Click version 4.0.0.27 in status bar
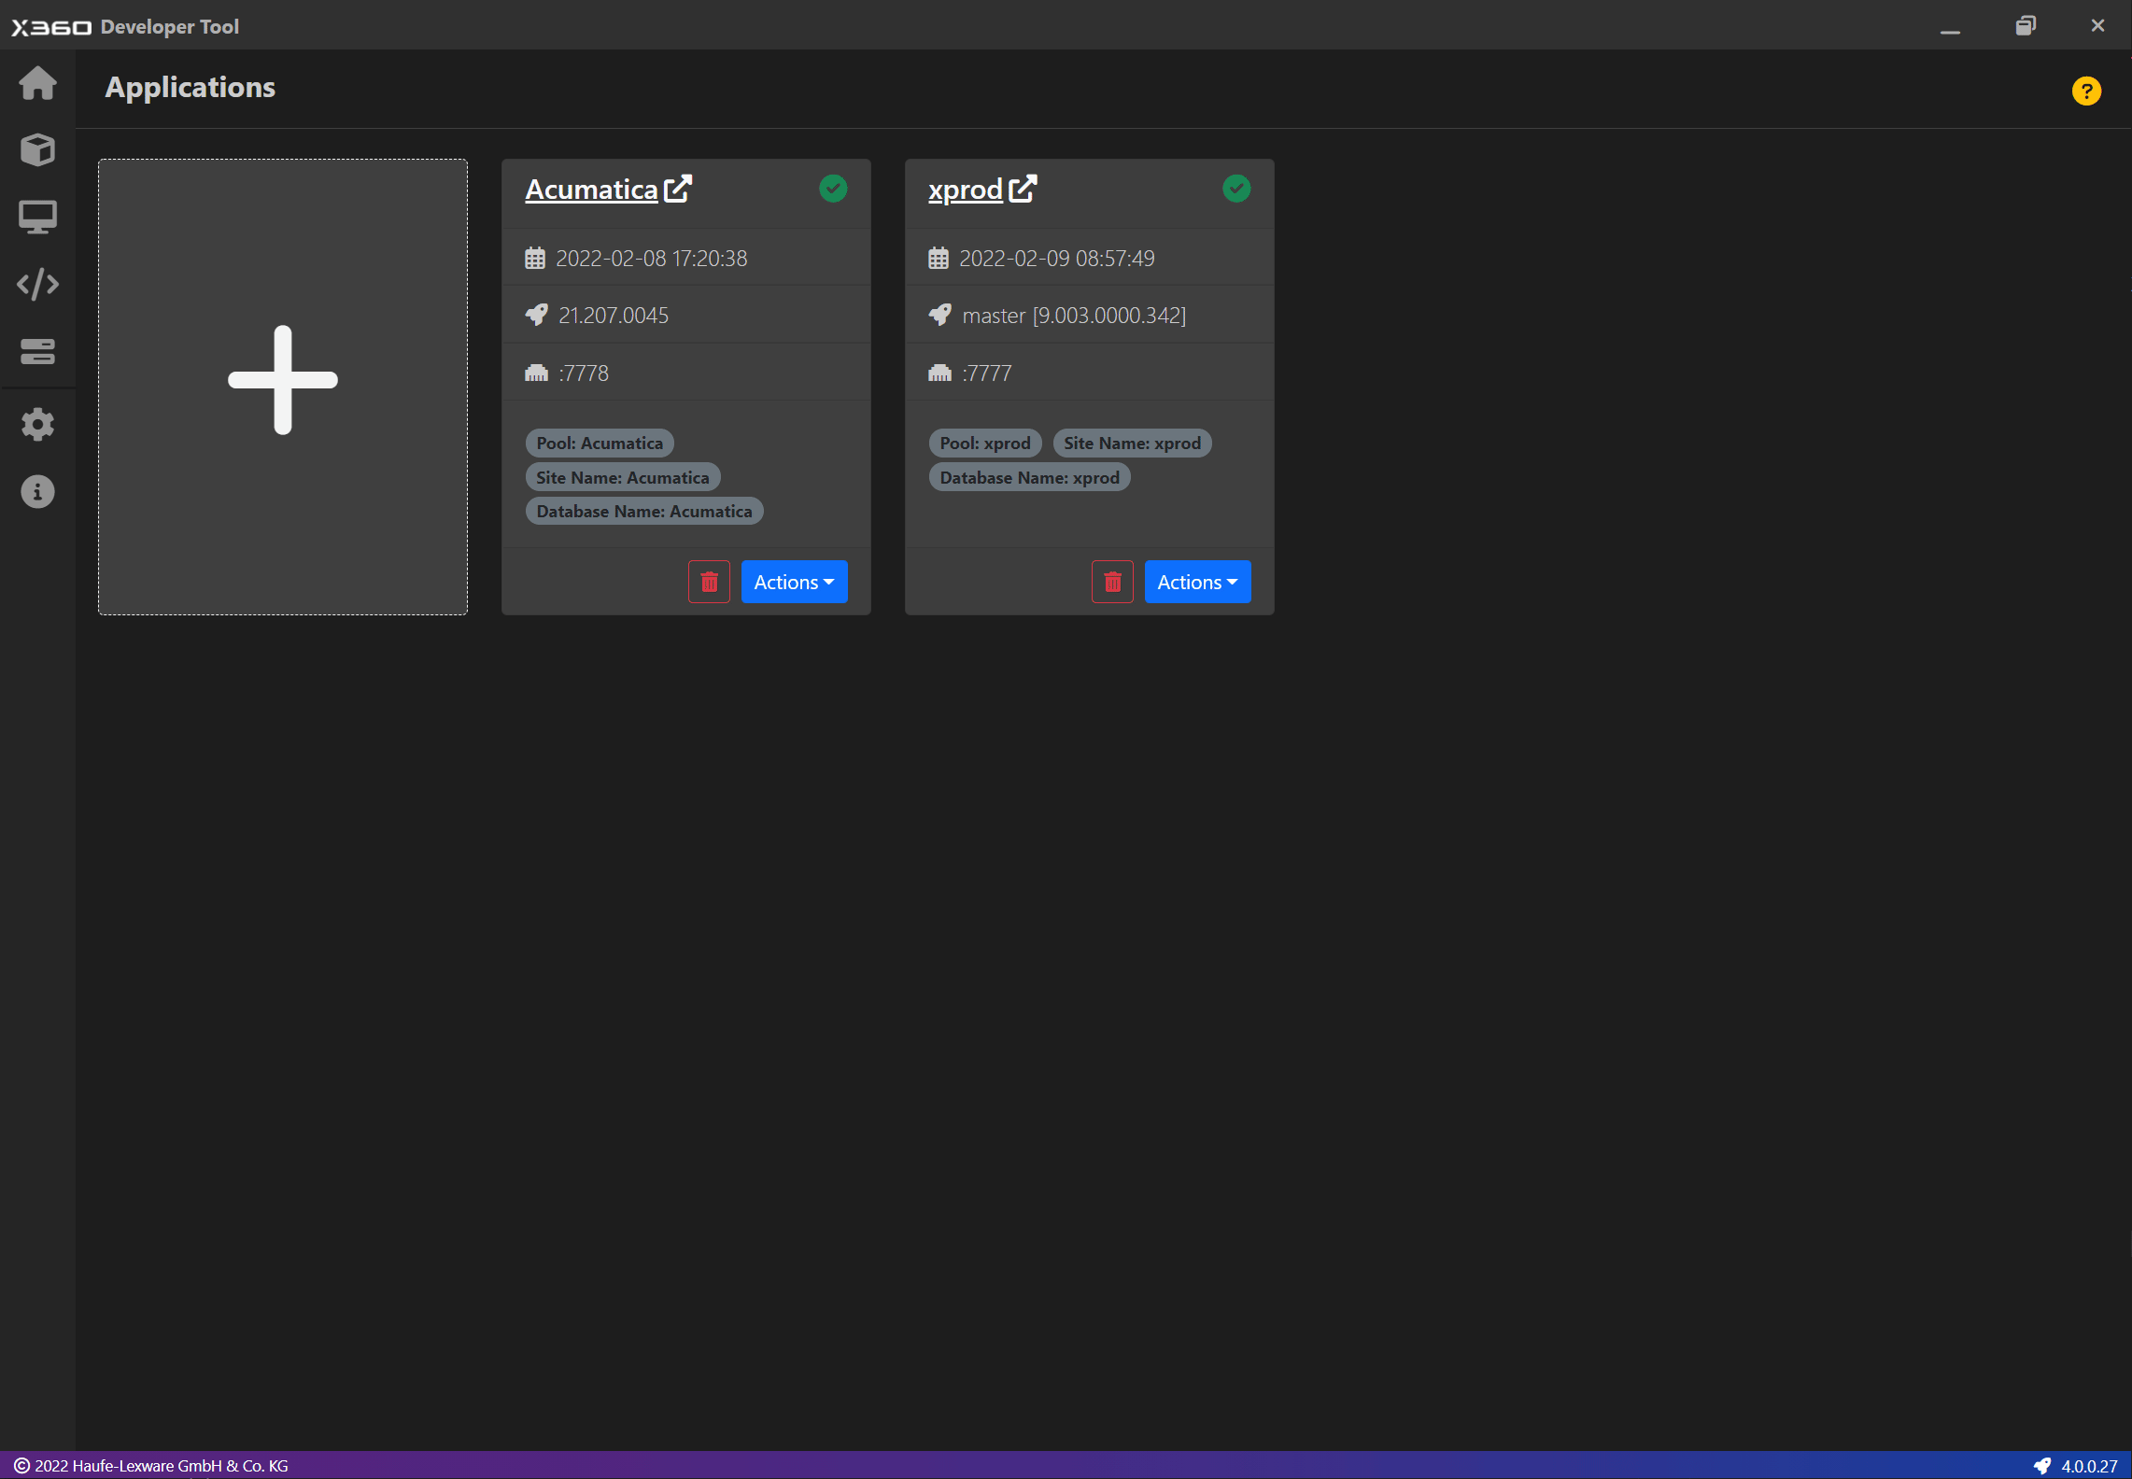Image resolution: width=2132 pixels, height=1479 pixels. coord(2089,1466)
